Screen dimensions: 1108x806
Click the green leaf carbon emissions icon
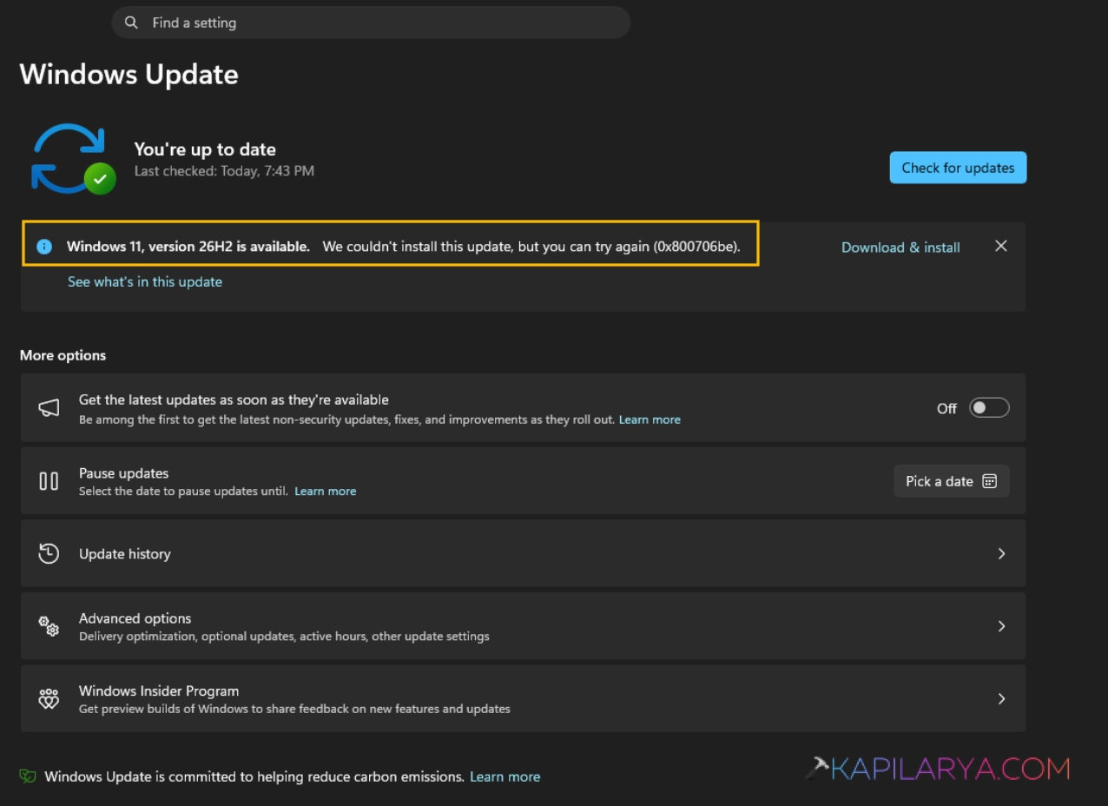click(28, 776)
